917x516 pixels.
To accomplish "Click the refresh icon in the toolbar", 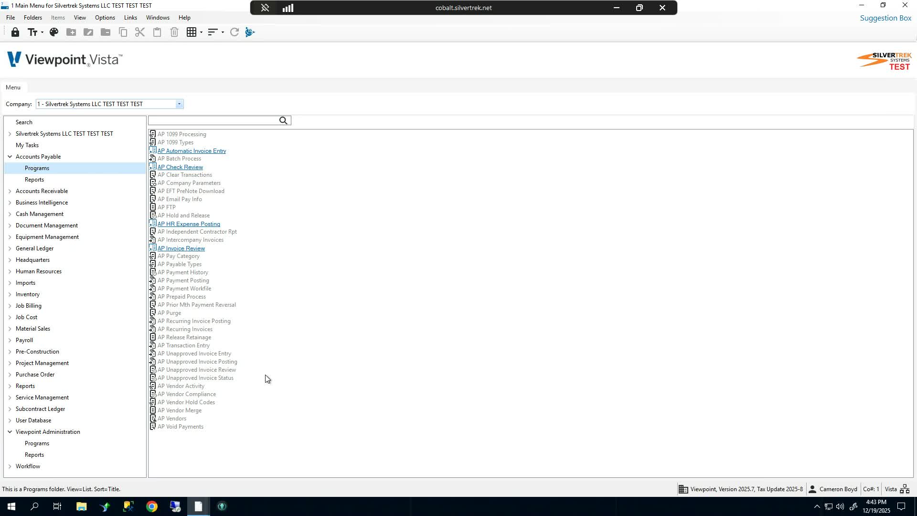I will (234, 32).
